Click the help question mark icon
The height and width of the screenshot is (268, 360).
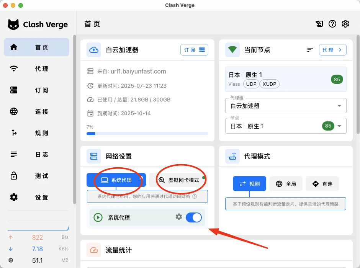click(x=332, y=23)
